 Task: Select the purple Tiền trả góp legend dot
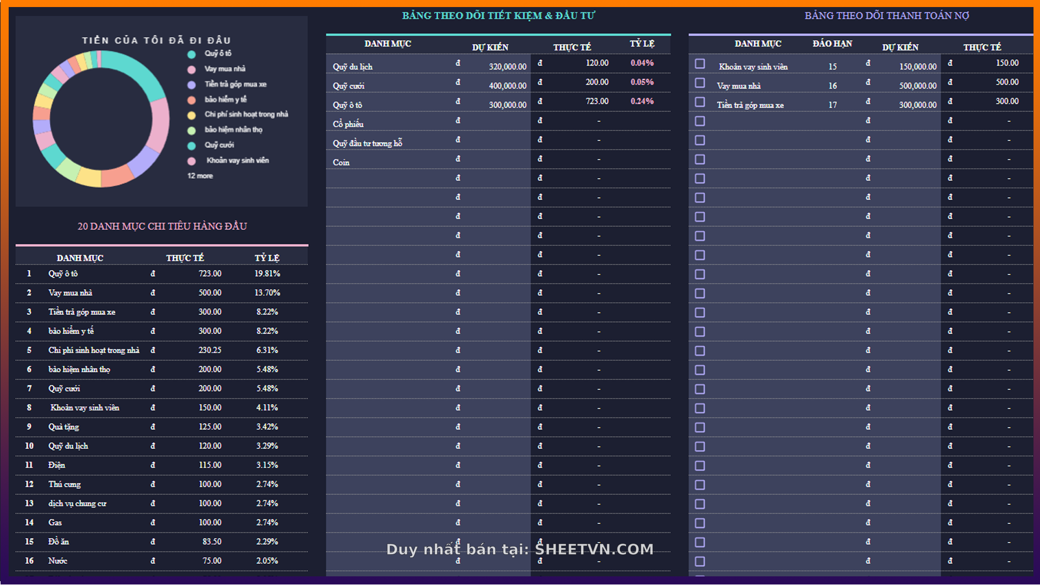(x=191, y=84)
